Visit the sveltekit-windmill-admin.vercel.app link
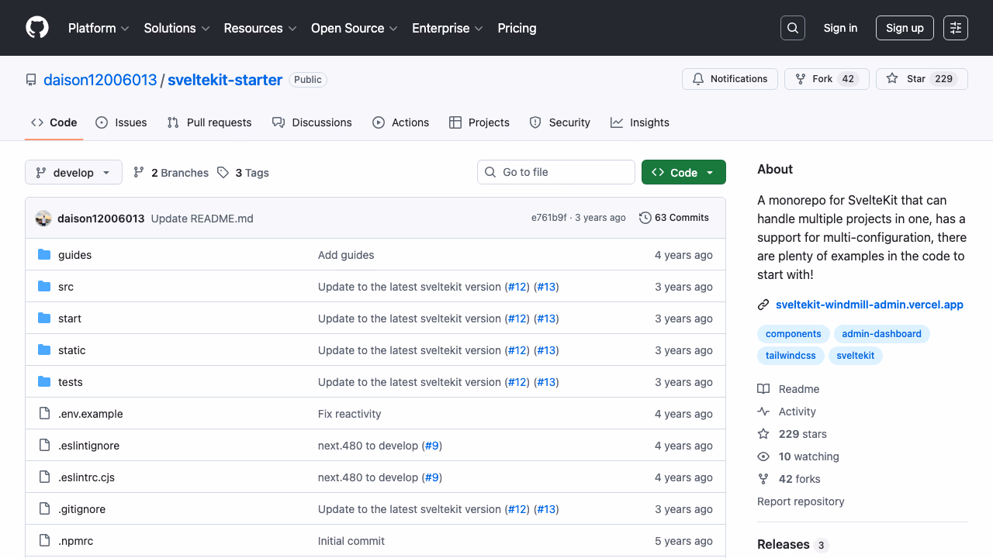 (x=869, y=305)
